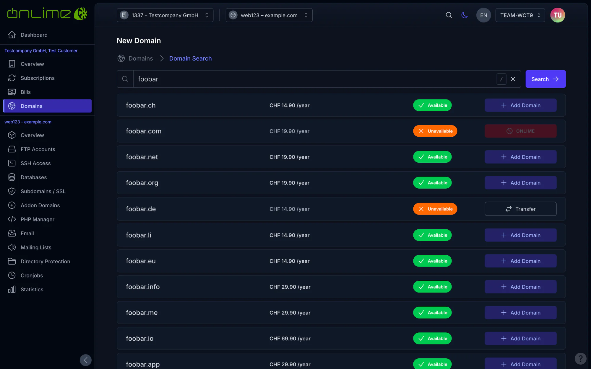Add Domain foobar.io

(521, 338)
